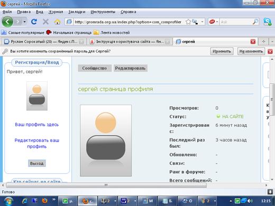Click the green Back navigation arrow
Screen dimensions: 275x206
[7, 22]
